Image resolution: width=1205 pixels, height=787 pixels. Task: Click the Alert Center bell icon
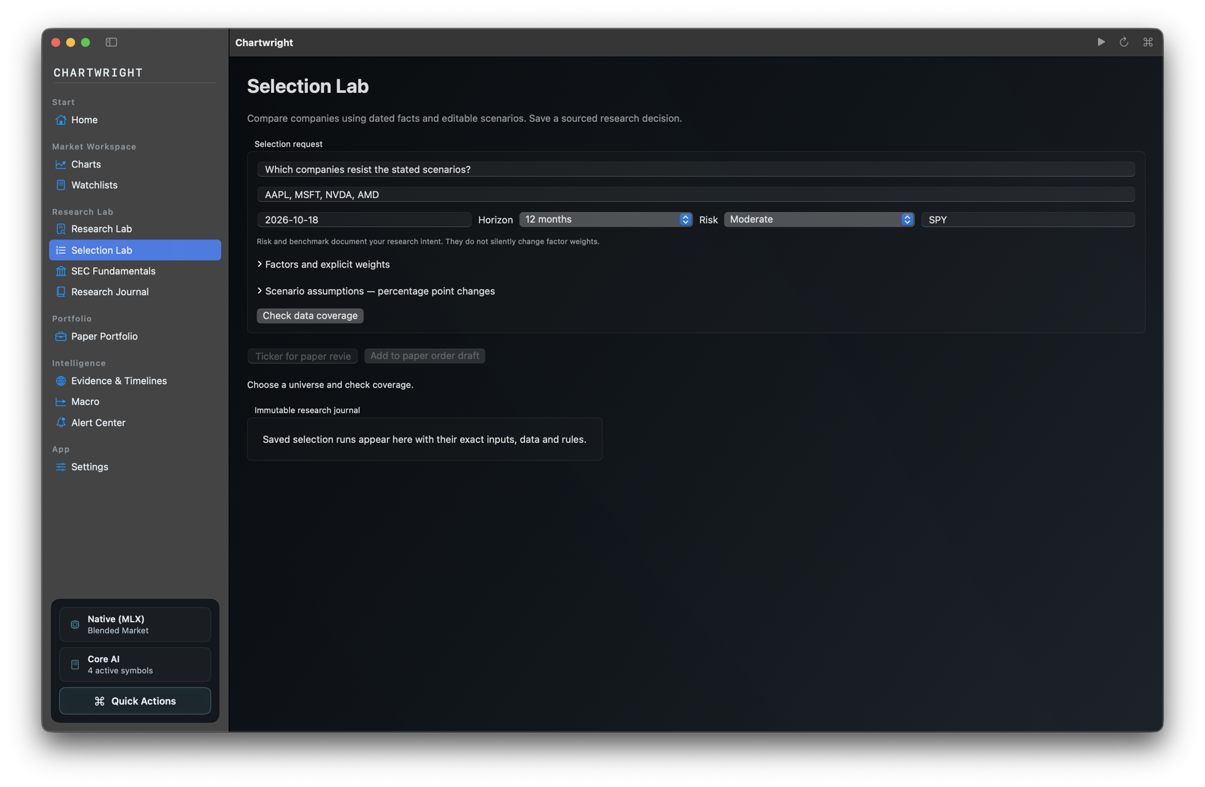click(x=61, y=422)
